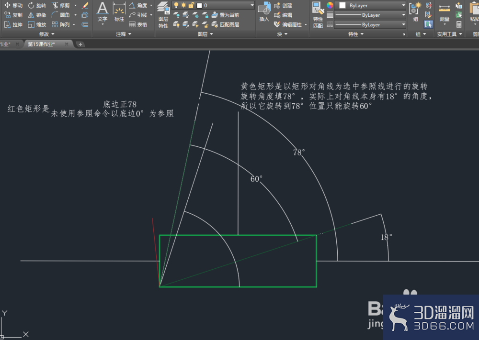Click the Group Edit icon
This screenshot has height=340, width=479.
(x=428, y=15)
